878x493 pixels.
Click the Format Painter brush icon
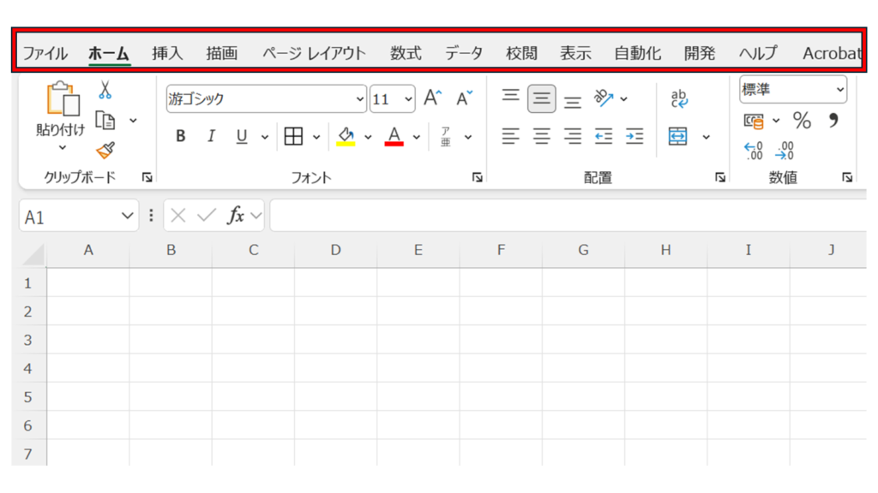pyautogui.click(x=105, y=151)
